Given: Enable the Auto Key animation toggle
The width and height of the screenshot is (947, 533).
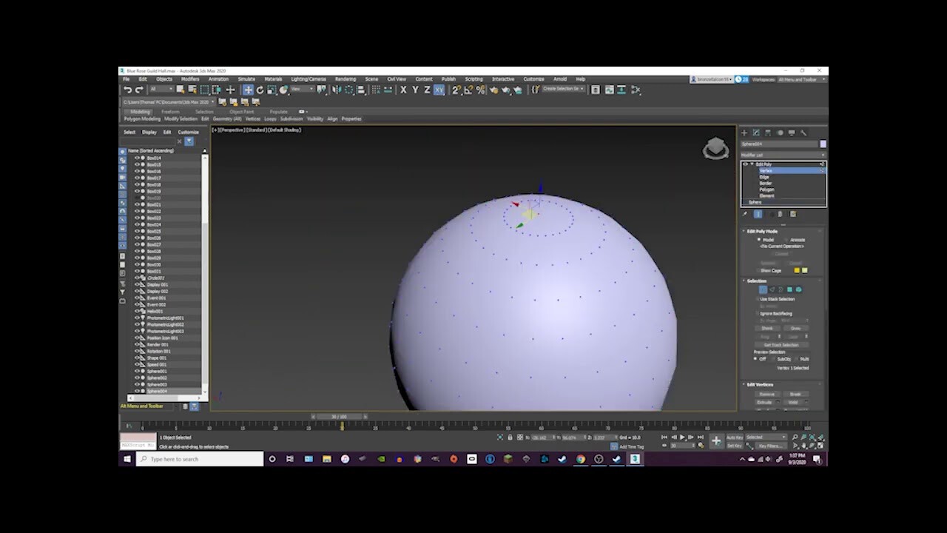Looking at the screenshot, I should 735,438.
